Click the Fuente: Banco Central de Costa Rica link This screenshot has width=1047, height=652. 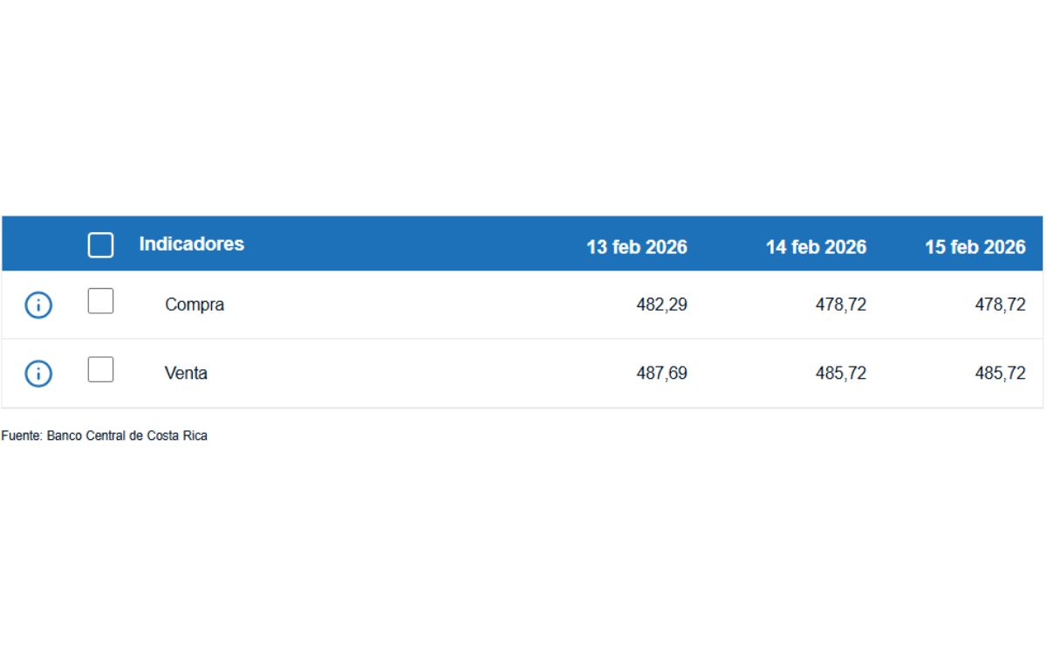tap(105, 435)
